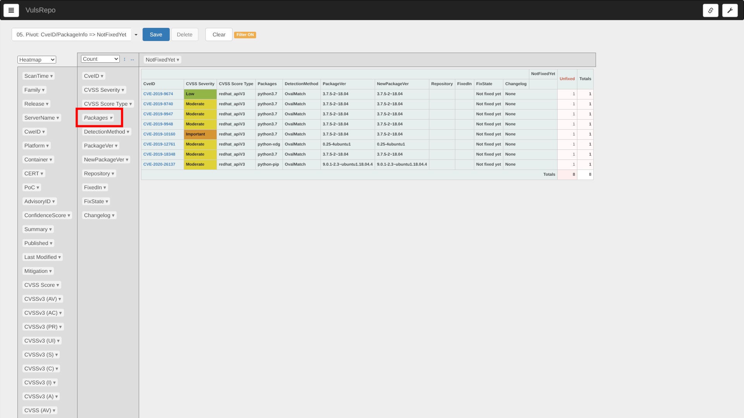Expand the saved pivot list caret
744x418 pixels.
tap(136, 35)
